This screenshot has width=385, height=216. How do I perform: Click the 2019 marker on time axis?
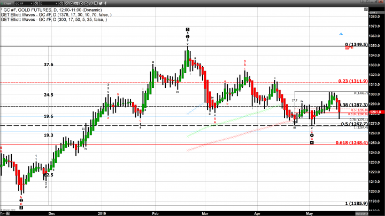(x=103, y=213)
